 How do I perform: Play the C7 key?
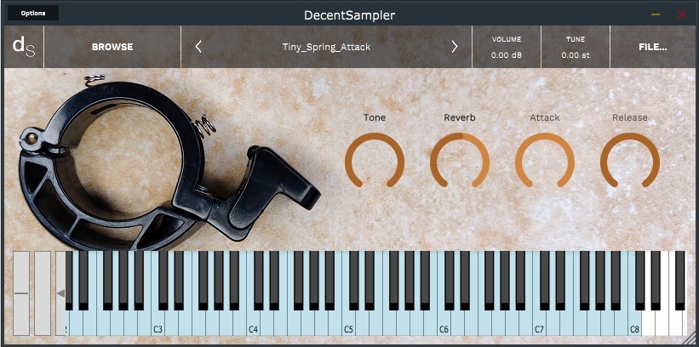point(539,324)
